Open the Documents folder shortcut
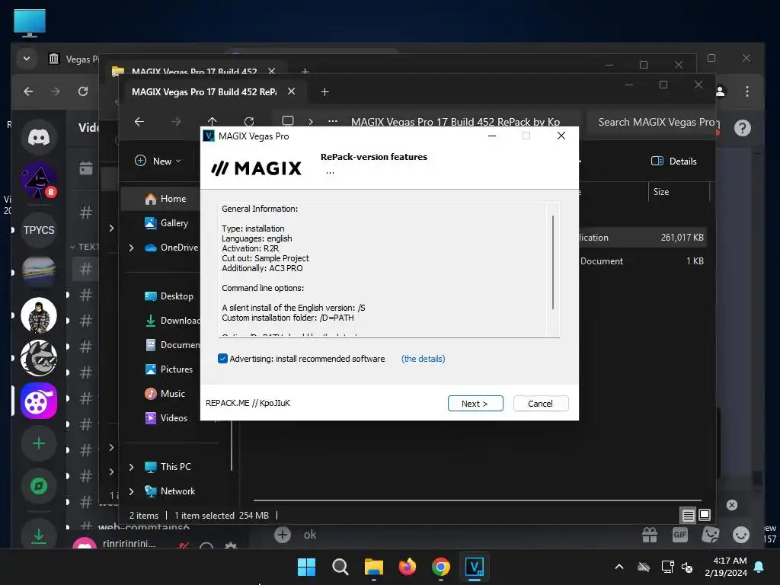780x585 pixels. (172, 345)
